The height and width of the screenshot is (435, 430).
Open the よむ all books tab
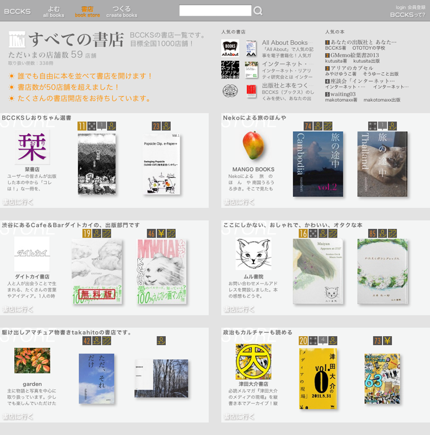point(54,11)
